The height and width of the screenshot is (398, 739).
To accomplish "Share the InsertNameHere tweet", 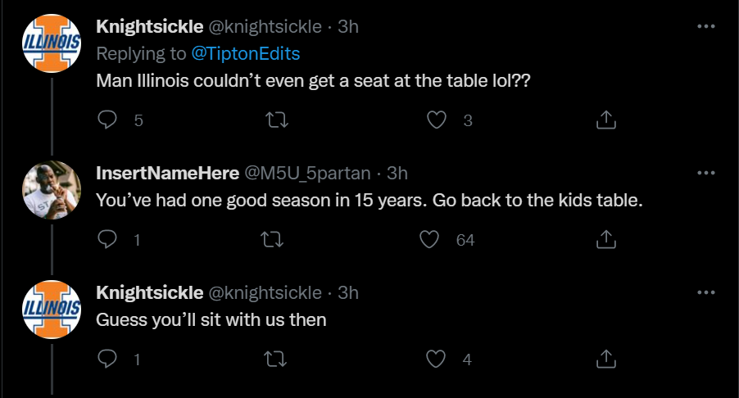I will [x=605, y=239].
